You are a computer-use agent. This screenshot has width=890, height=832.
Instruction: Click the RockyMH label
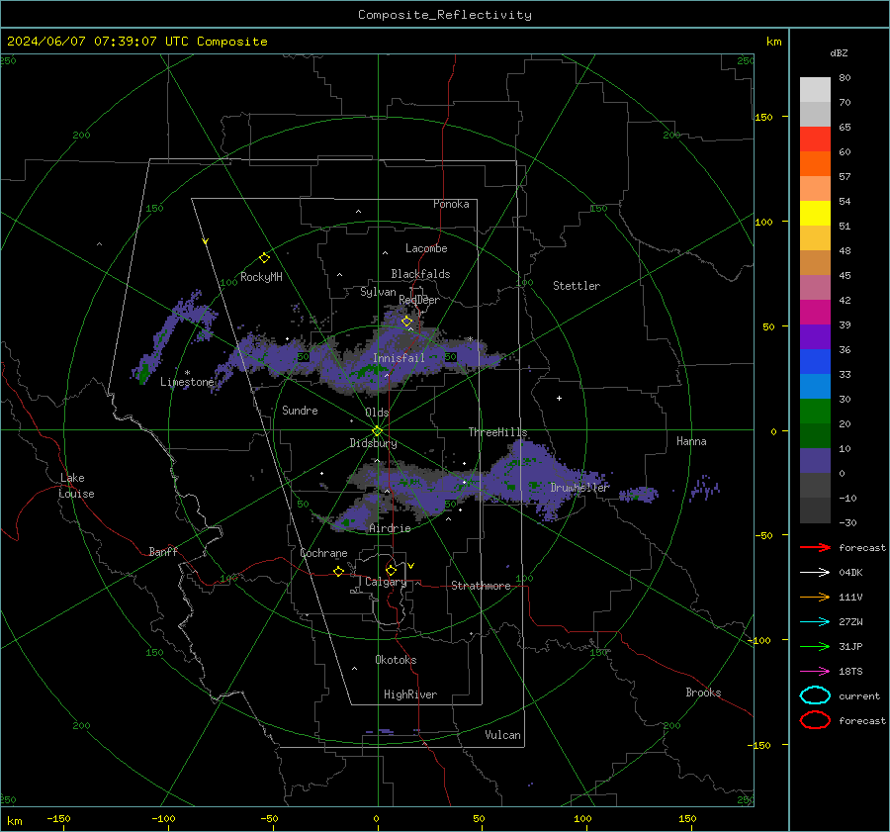tap(261, 277)
